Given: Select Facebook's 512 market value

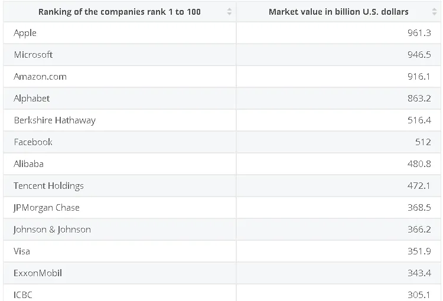Looking at the screenshot, I should tap(423, 142).
